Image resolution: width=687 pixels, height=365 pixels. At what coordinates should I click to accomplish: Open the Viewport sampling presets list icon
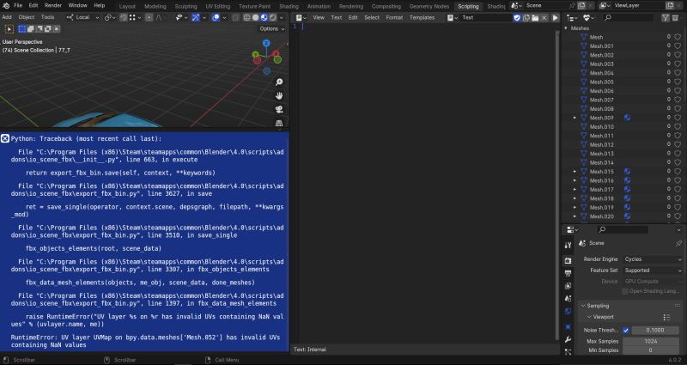click(667, 317)
